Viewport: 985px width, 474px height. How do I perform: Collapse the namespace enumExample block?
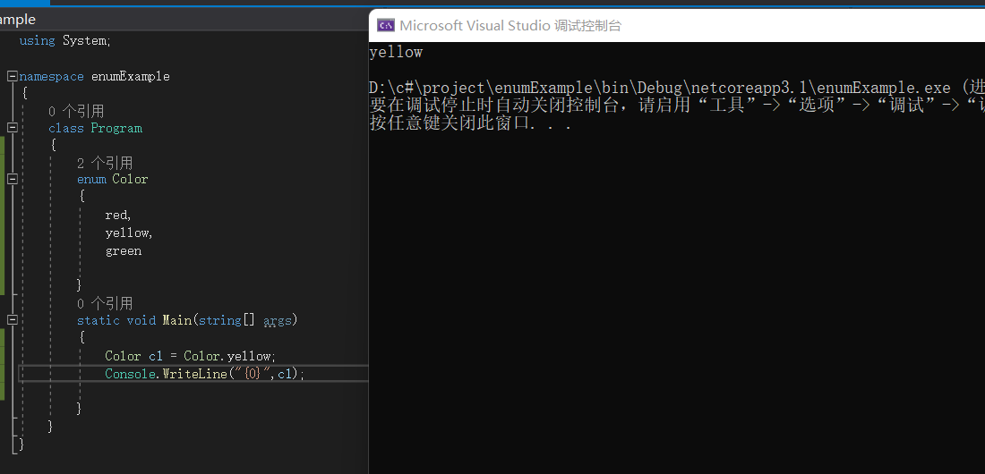tap(12, 77)
